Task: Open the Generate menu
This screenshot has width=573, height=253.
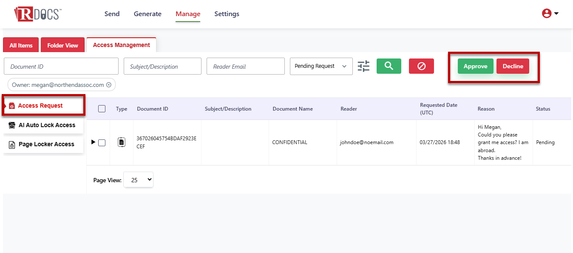Action: (x=148, y=14)
